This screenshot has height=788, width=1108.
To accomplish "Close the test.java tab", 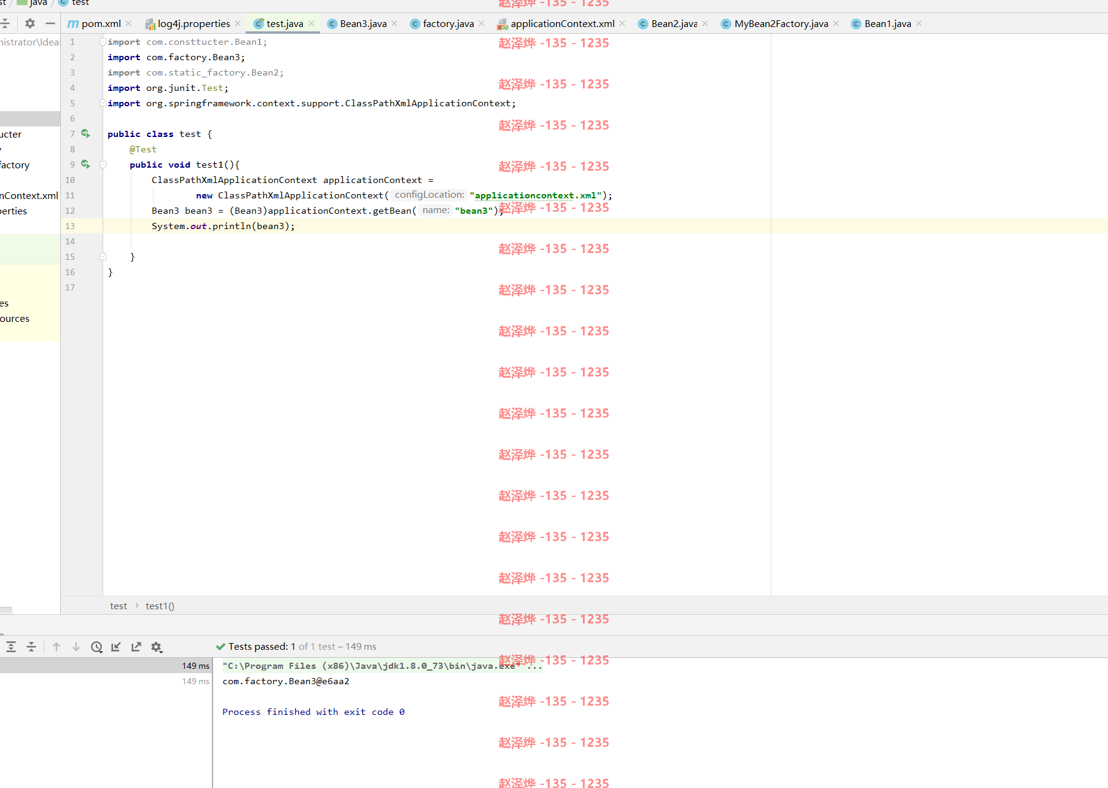I will coord(311,23).
